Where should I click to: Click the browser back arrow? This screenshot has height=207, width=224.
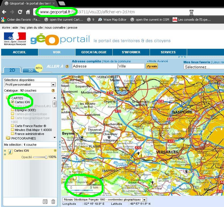4,12
